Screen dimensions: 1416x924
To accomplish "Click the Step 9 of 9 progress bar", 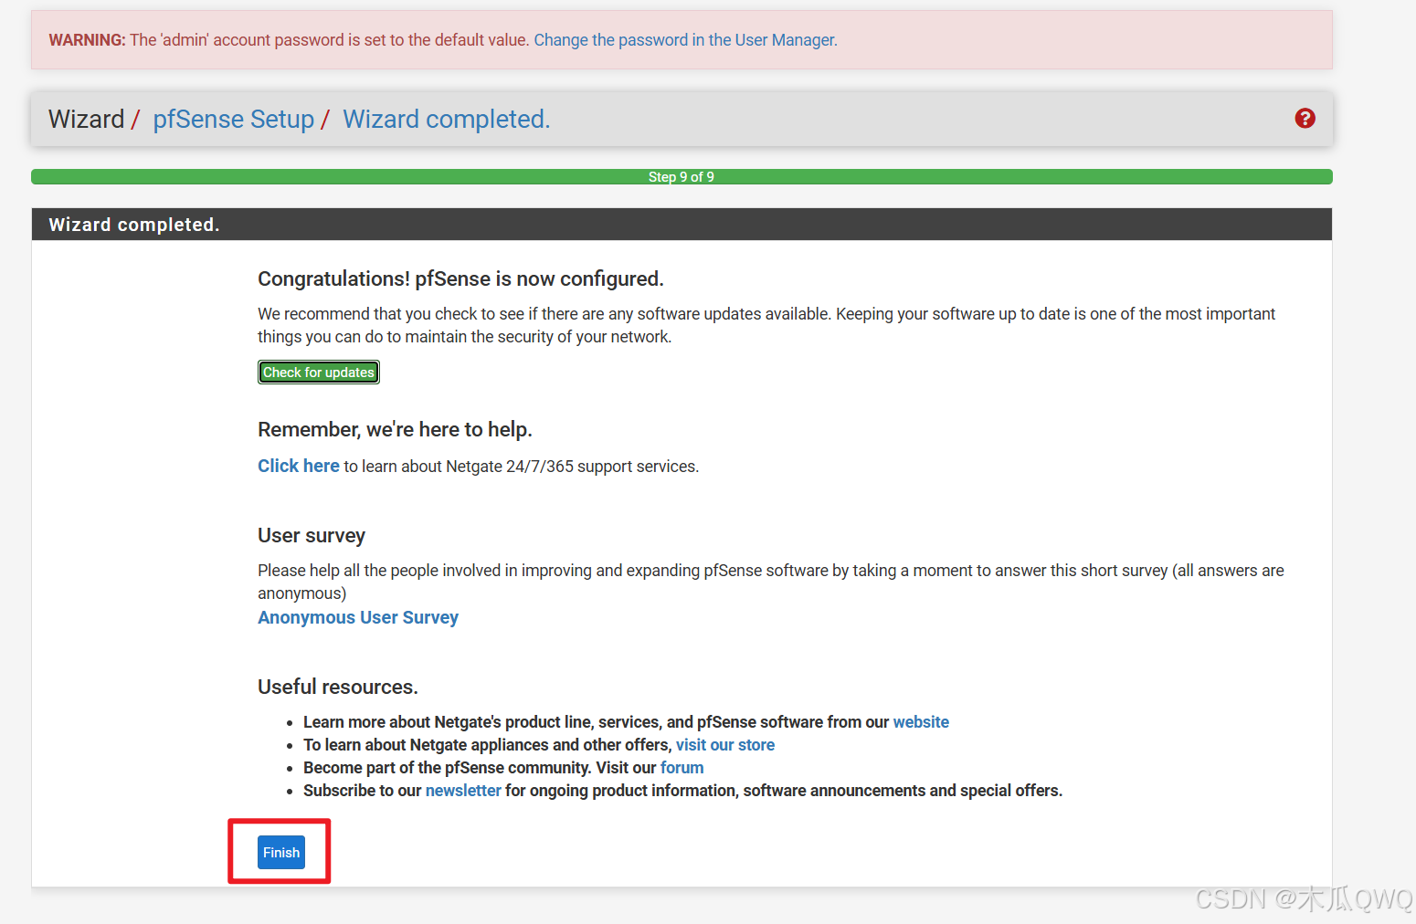I will (x=682, y=177).
